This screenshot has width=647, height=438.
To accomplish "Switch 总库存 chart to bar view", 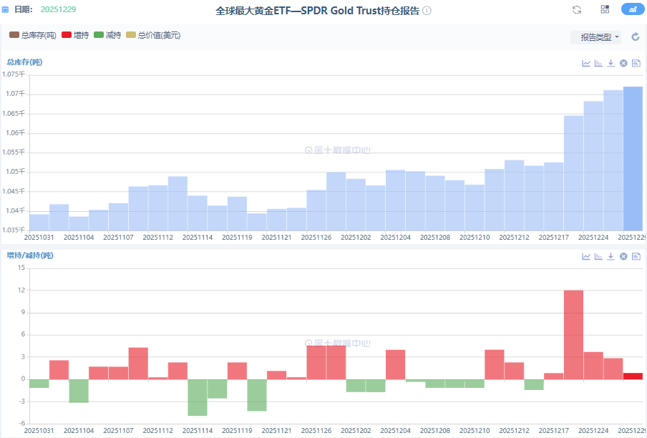I will [598, 63].
